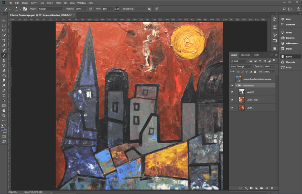Add a layer mask icon
Image resolution: width=302 pixels, height=194 pixels.
click(251, 188)
